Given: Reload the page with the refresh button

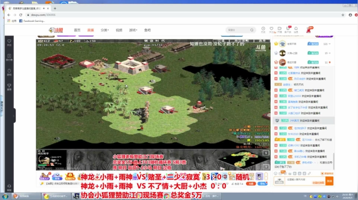Looking at the screenshot, I should 20,15.
